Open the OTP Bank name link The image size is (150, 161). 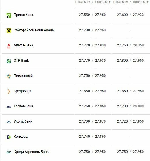point(21,61)
